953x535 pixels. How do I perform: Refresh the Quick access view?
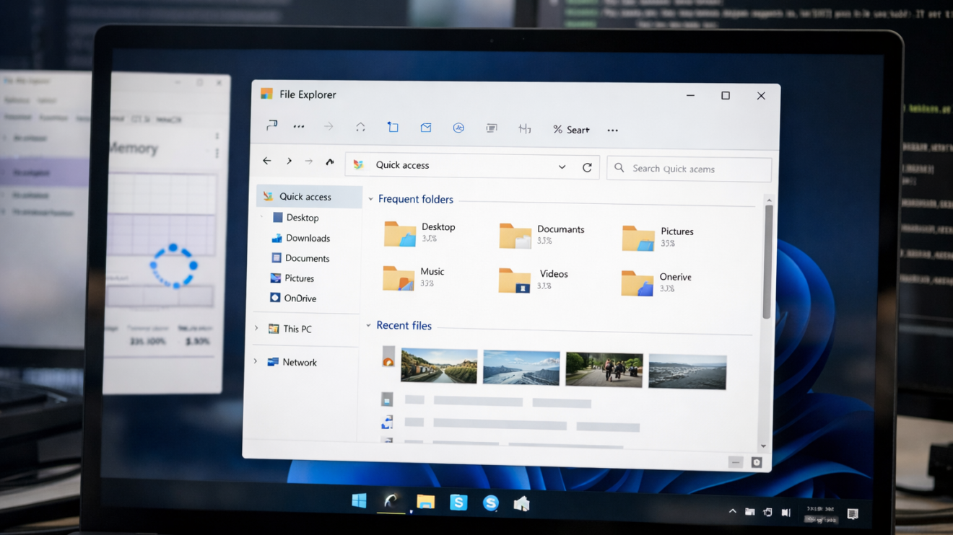point(587,167)
